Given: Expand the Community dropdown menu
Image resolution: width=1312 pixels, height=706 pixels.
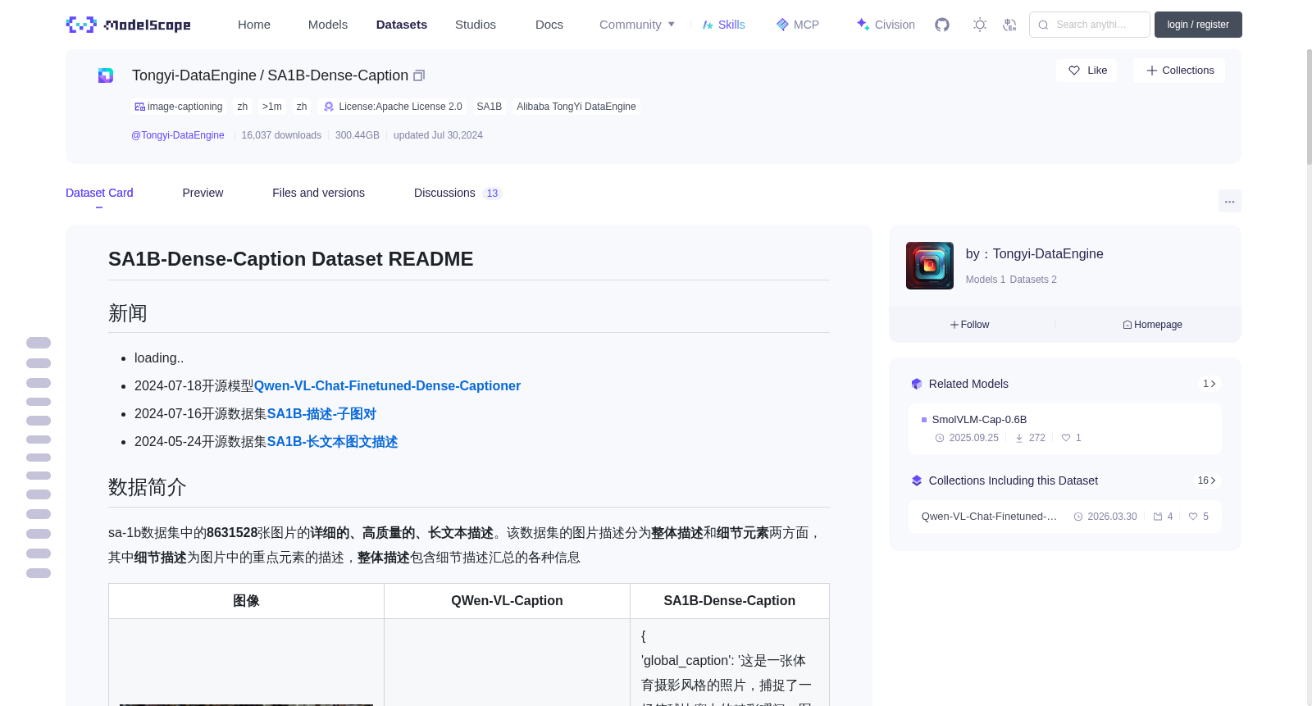Looking at the screenshot, I should click(x=637, y=25).
